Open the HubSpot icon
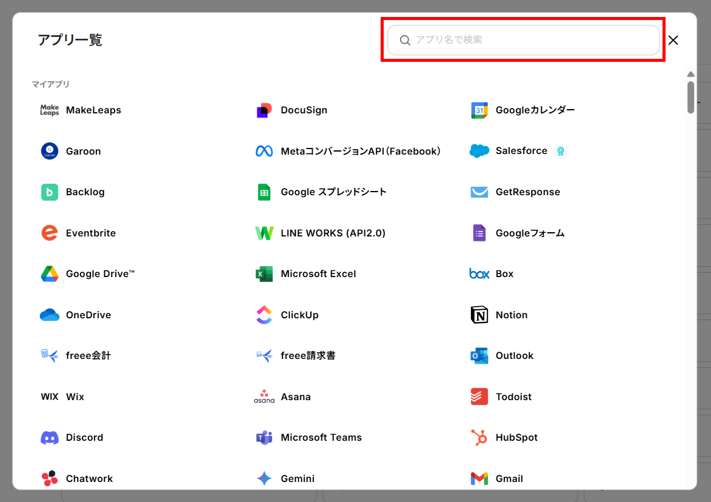The width and height of the screenshot is (711, 502). [x=479, y=438]
